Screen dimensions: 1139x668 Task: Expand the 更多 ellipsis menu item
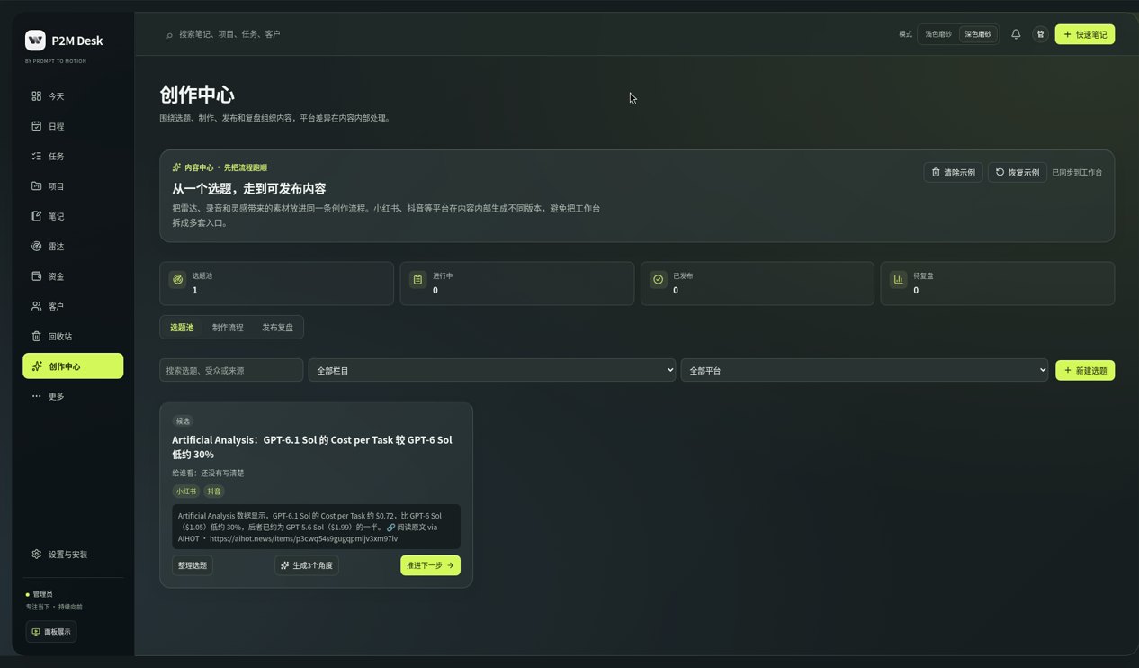pos(73,396)
